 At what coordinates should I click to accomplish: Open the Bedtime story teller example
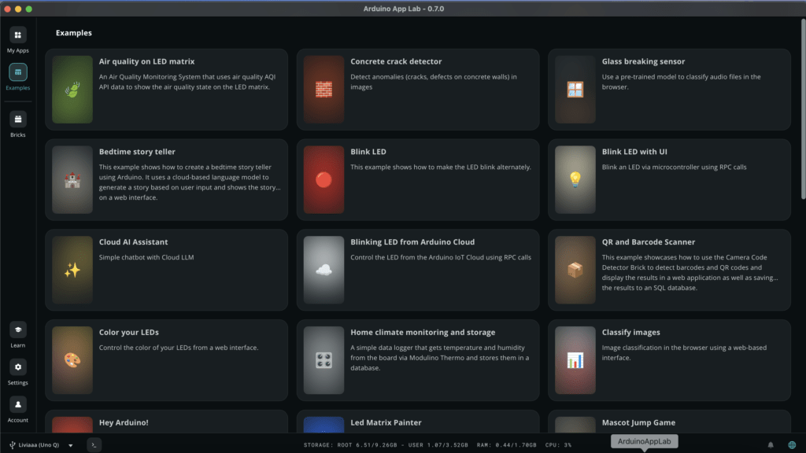click(167, 180)
